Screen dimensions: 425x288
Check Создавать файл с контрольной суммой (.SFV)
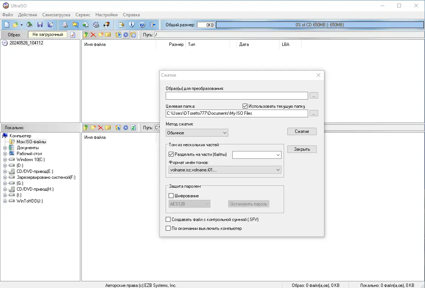click(x=168, y=220)
